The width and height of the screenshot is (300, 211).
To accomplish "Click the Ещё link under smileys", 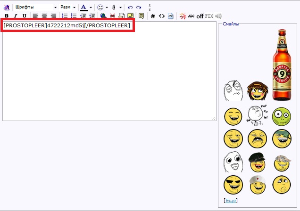I will tap(231, 201).
